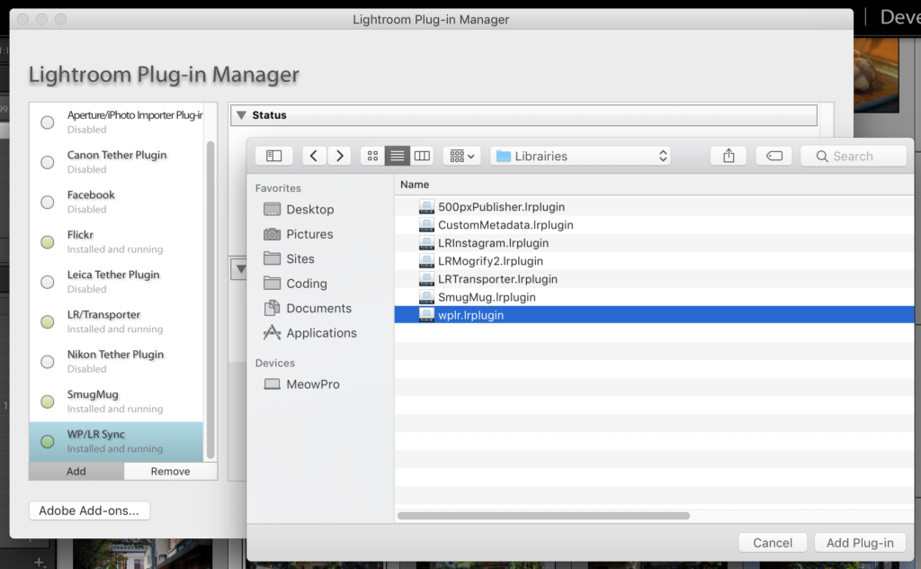Open Adobe Add-ons

(89, 510)
